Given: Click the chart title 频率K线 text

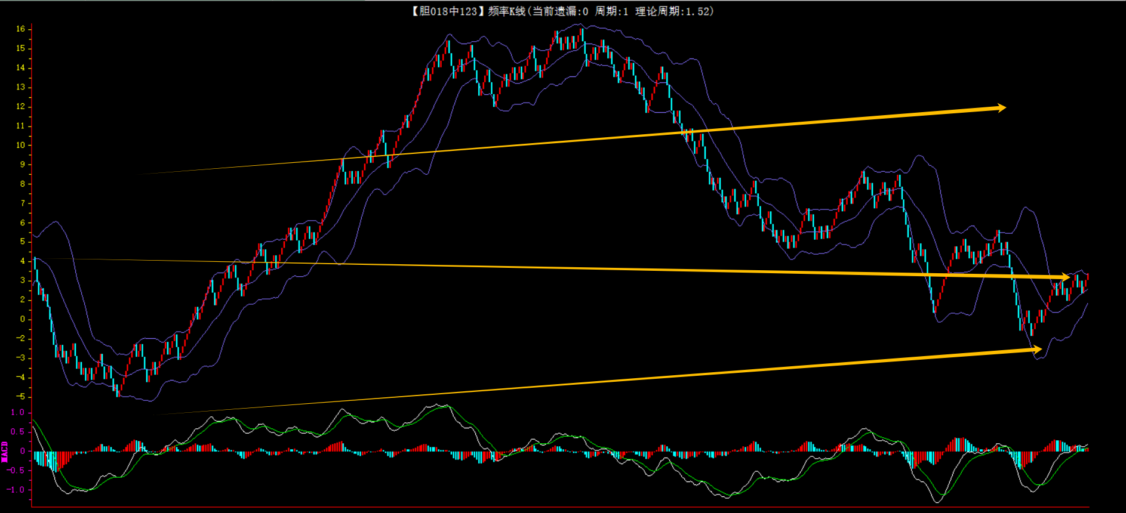Looking at the screenshot, I should click(x=506, y=11).
